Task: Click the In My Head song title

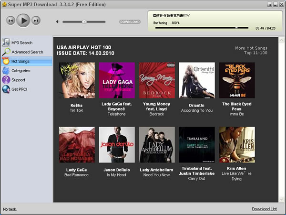Action: [x=116, y=175]
